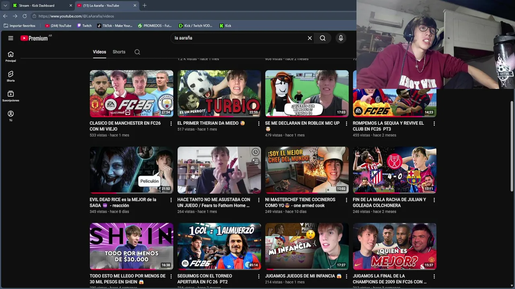Open the Twitch bookmark

pos(84,26)
